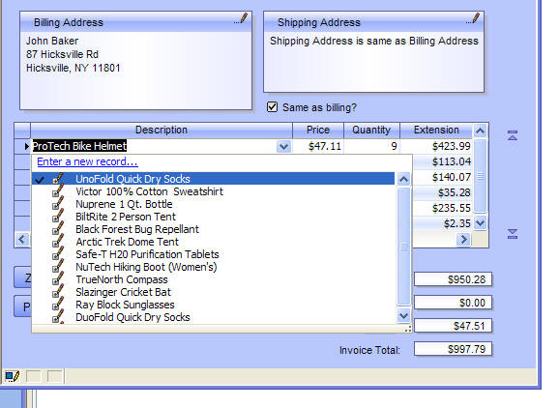
Task: Click the product list vertical scrollbar thumb
Action: click(x=403, y=247)
